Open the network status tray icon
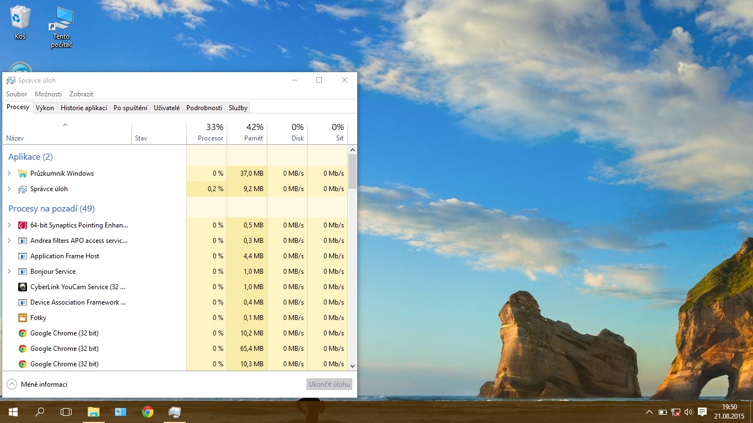Image resolution: width=753 pixels, height=423 pixels. [x=675, y=412]
